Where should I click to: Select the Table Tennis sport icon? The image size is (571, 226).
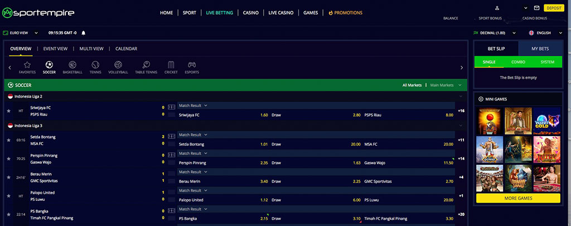146,68
